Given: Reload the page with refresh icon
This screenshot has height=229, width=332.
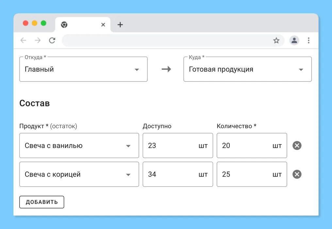Looking at the screenshot, I should point(52,40).
